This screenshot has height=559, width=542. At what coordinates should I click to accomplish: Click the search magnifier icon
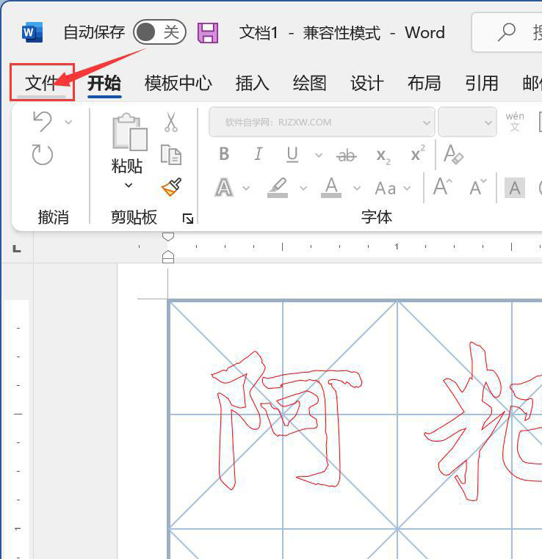coord(506,32)
